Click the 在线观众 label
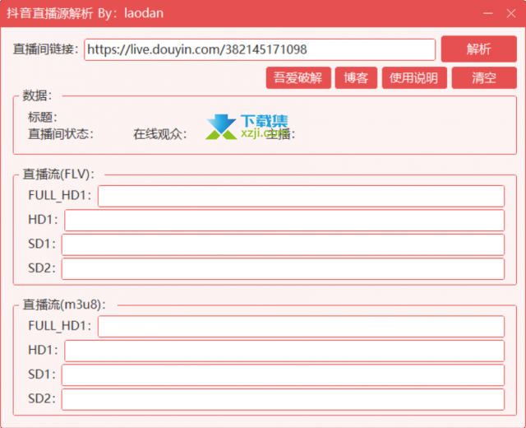The image size is (526, 428). 160,134
